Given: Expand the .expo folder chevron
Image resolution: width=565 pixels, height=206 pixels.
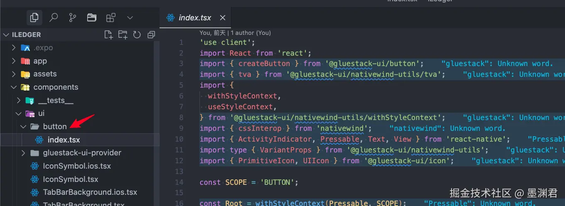Looking at the screenshot, I should pos(14,48).
